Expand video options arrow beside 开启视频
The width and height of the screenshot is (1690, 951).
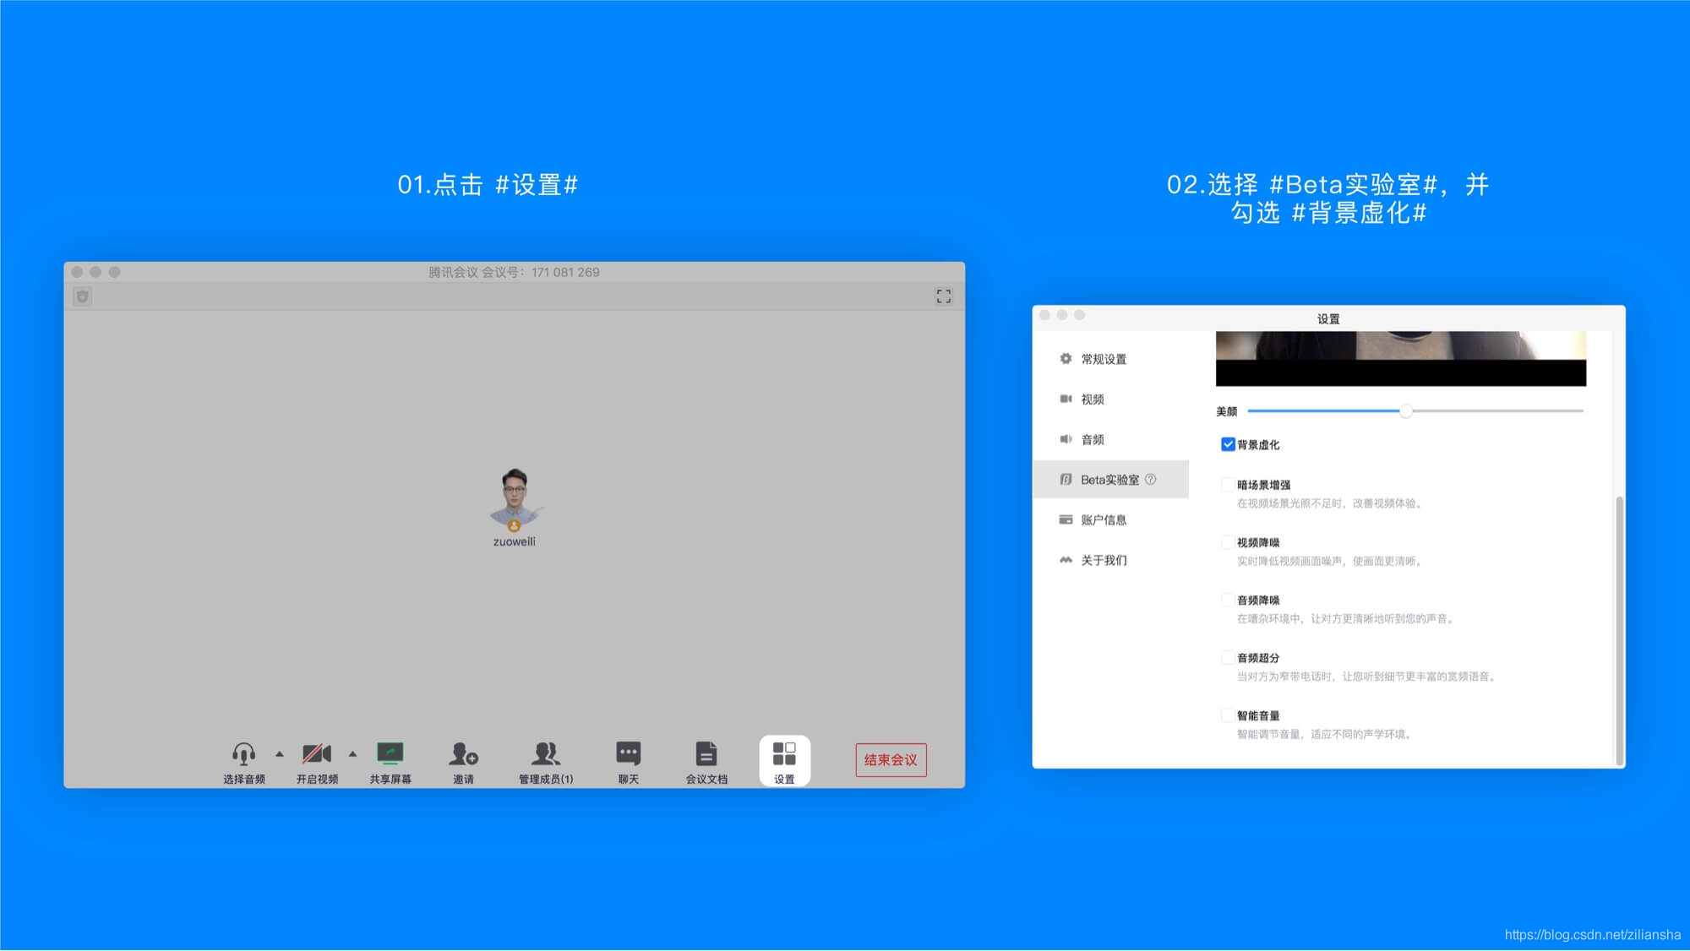(353, 753)
